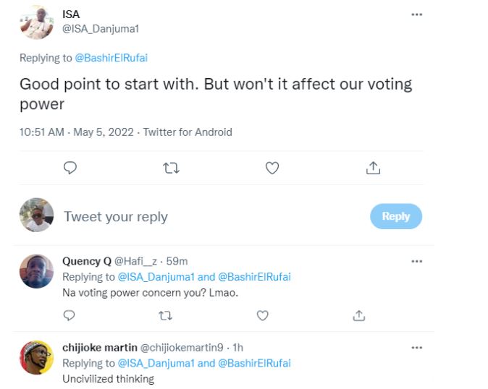The image size is (488, 389).
Task: Share ISA's main tweet
Action: (373, 168)
